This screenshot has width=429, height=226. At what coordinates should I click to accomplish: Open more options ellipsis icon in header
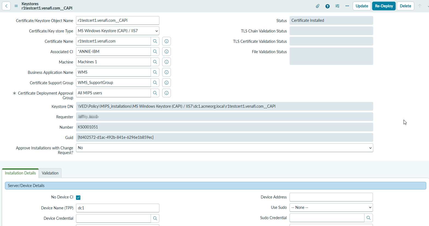click(x=347, y=6)
